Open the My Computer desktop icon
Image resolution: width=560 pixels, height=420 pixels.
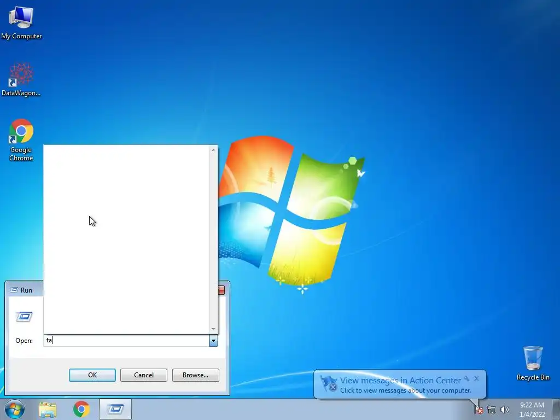coord(21,22)
